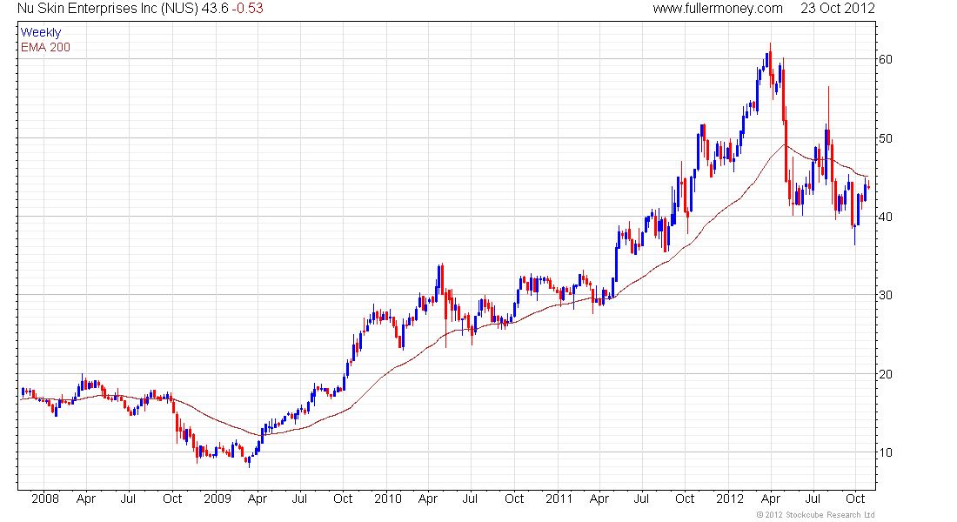This screenshot has height=522, width=957.
Task: Click the 10 price axis label
Action: point(885,452)
